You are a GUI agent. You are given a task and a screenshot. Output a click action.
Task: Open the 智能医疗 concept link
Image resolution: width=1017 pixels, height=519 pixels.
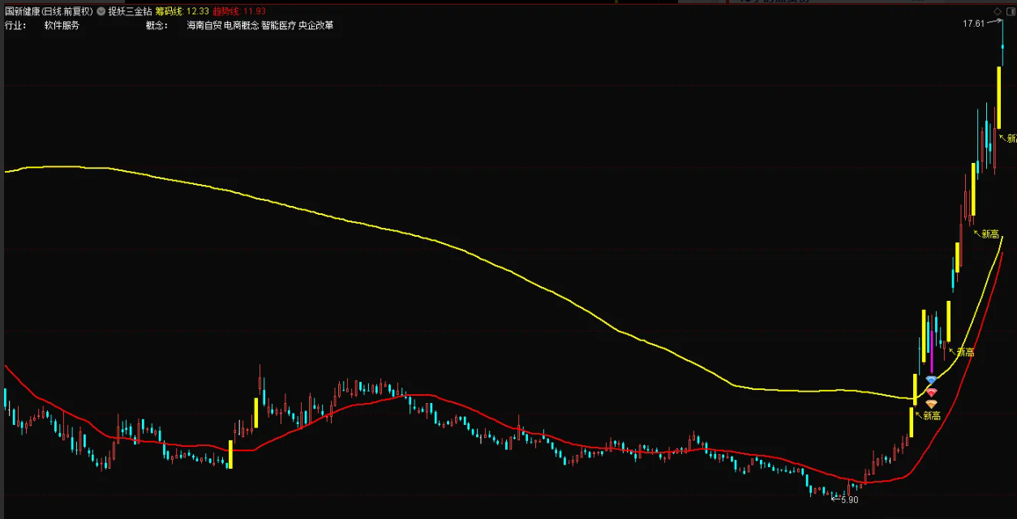pyautogui.click(x=278, y=25)
